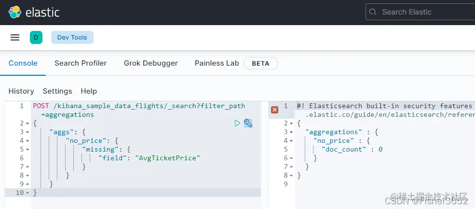Viewport: 475px width, 209px height.
Task: Collapse the response no_price fold at line 4
Action: click(291, 141)
